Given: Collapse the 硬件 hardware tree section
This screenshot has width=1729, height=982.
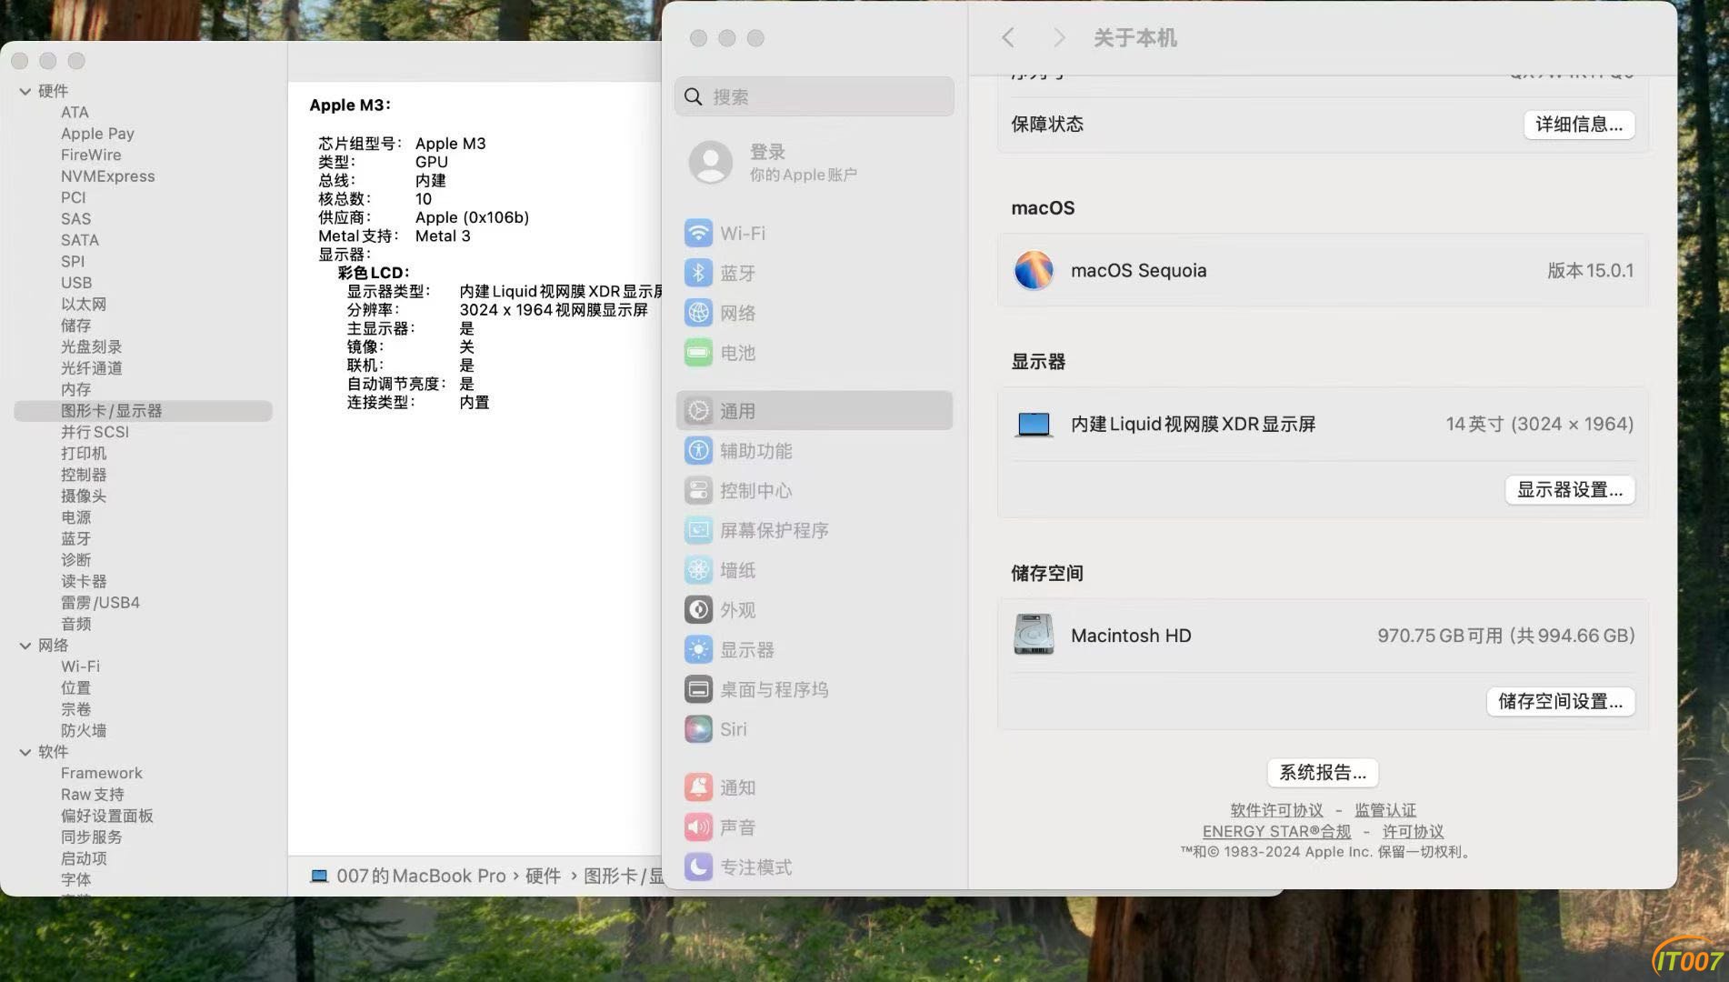Looking at the screenshot, I should click(x=25, y=91).
